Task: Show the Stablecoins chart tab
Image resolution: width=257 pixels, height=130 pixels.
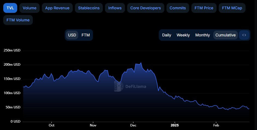Action: click(x=89, y=8)
